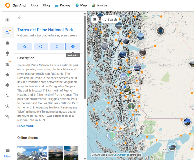Click the back arrow in place panel
Viewport: 196px width, 161px height.
tap(20, 17)
